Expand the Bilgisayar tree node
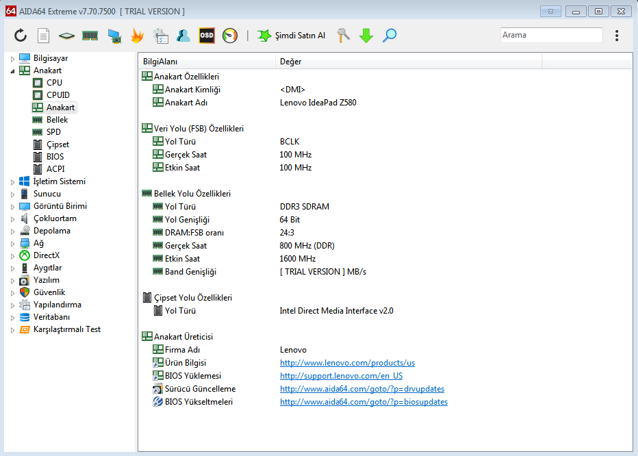The height and width of the screenshot is (456, 638). [x=12, y=59]
